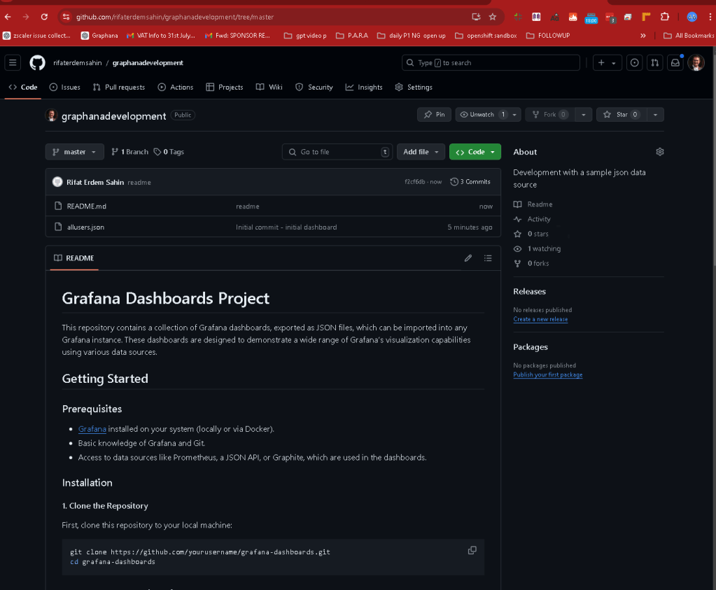Open the green Code clone dropdown
The width and height of the screenshot is (716, 590).
click(475, 152)
